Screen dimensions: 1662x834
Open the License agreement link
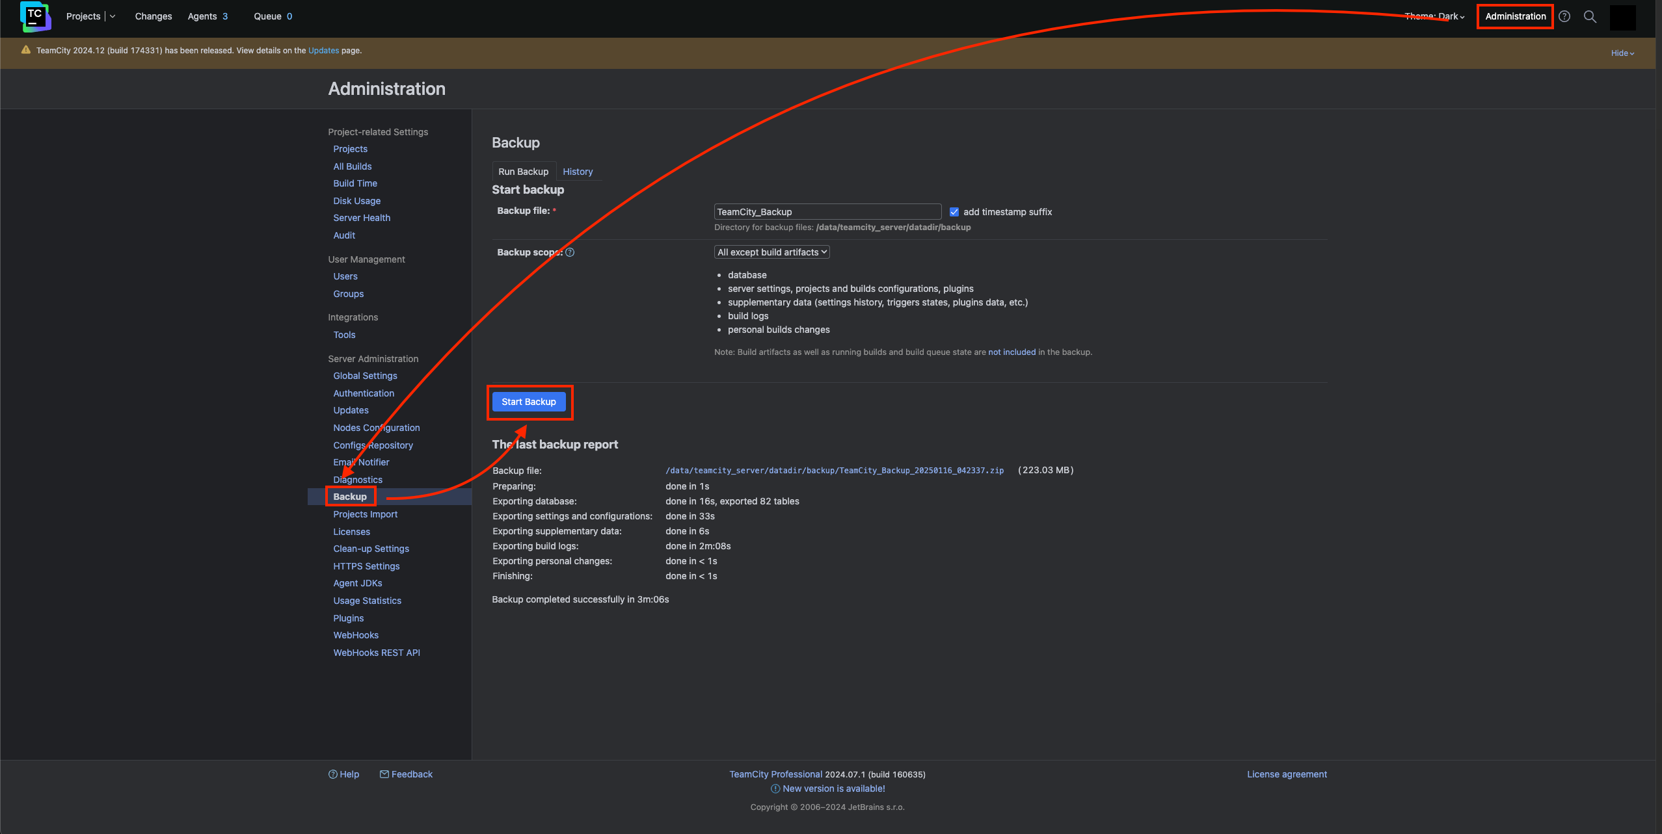tap(1287, 774)
